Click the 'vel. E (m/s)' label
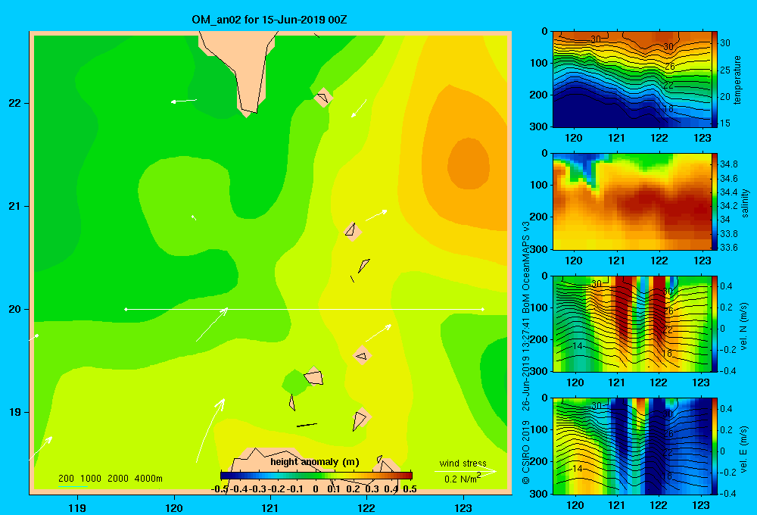This screenshot has width=757, height=515. [744, 448]
